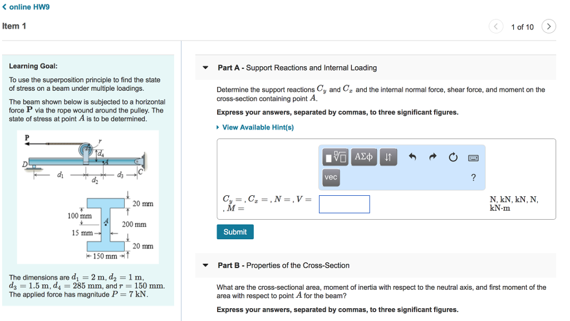This screenshot has width=570, height=321.
Task: Submit your Part A answer
Action: [235, 231]
